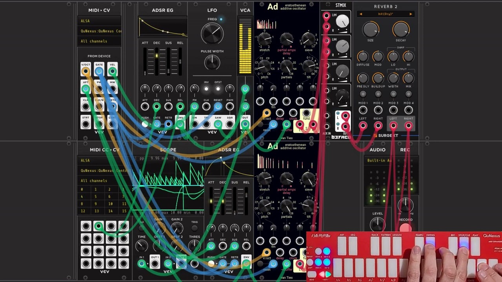Click the VCA IN jack

245,107
